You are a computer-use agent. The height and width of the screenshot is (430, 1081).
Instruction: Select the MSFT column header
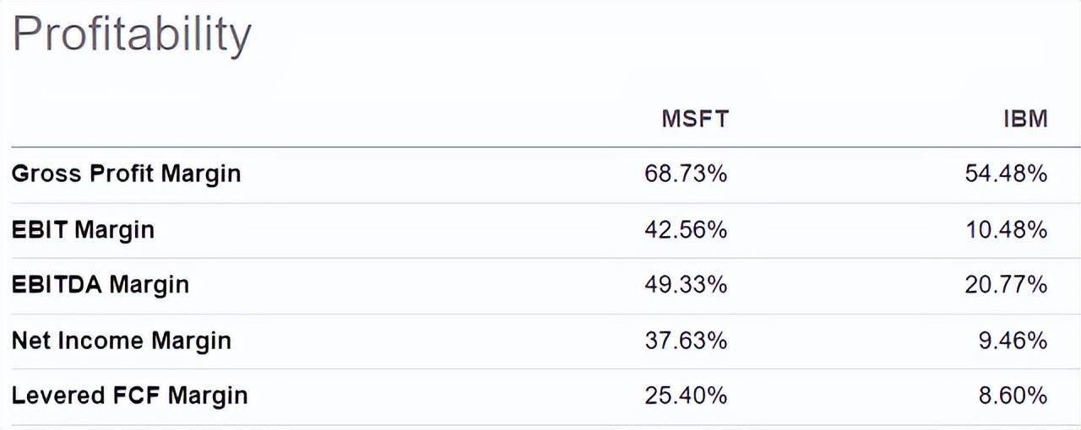tap(694, 119)
